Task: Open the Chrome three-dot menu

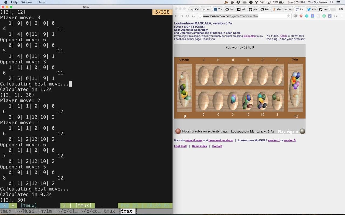Action: click(341, 16)
